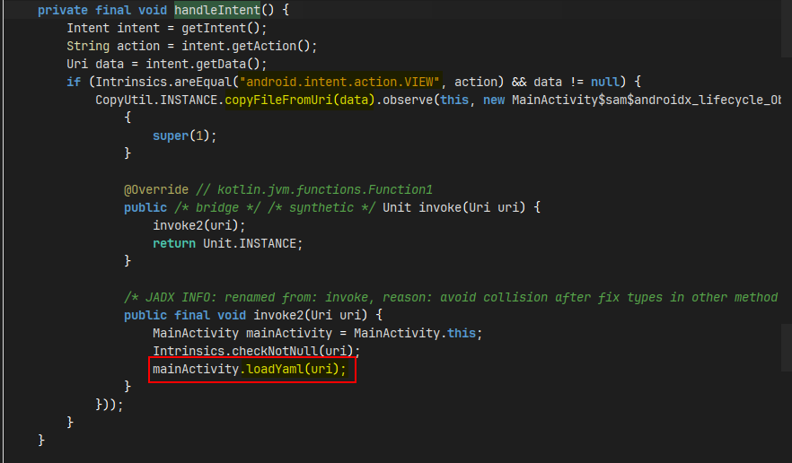Click the JADX INFO renamed-from comment
The width and height of the screenshot is (792, 463).
(451, 297)
